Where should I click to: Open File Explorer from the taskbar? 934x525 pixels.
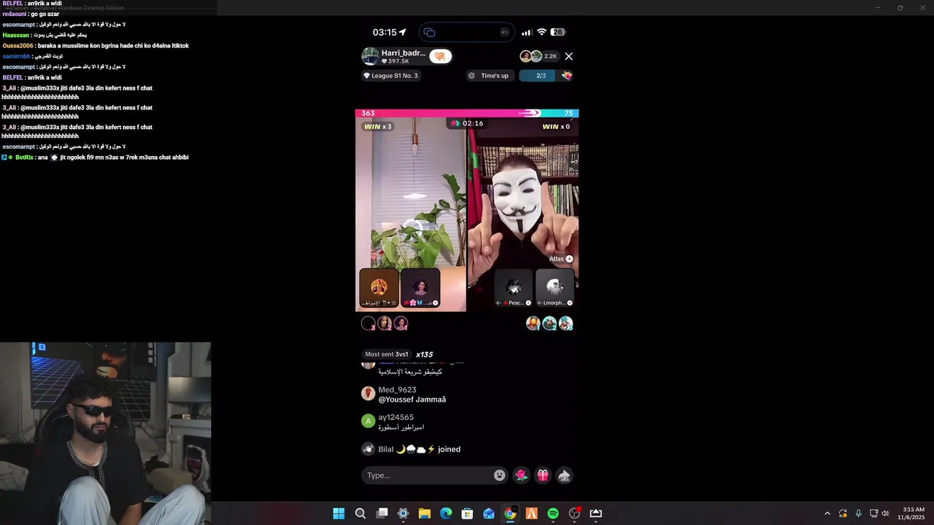425,513
